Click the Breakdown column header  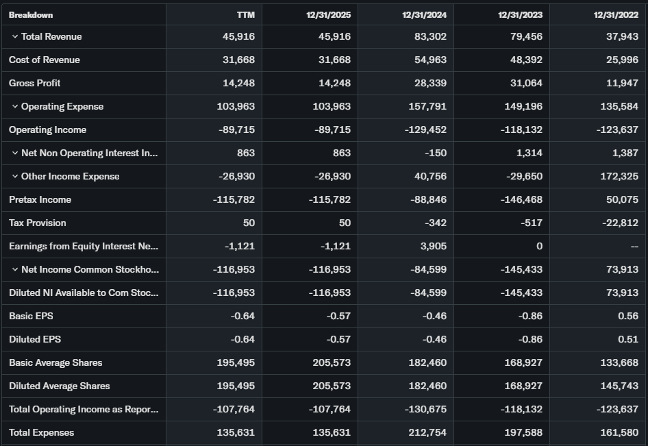click(x=31, y=14)
